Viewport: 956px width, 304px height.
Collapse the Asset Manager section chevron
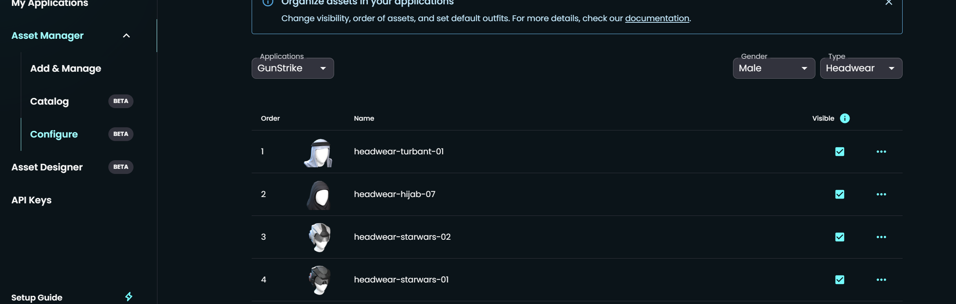[126, 36]
